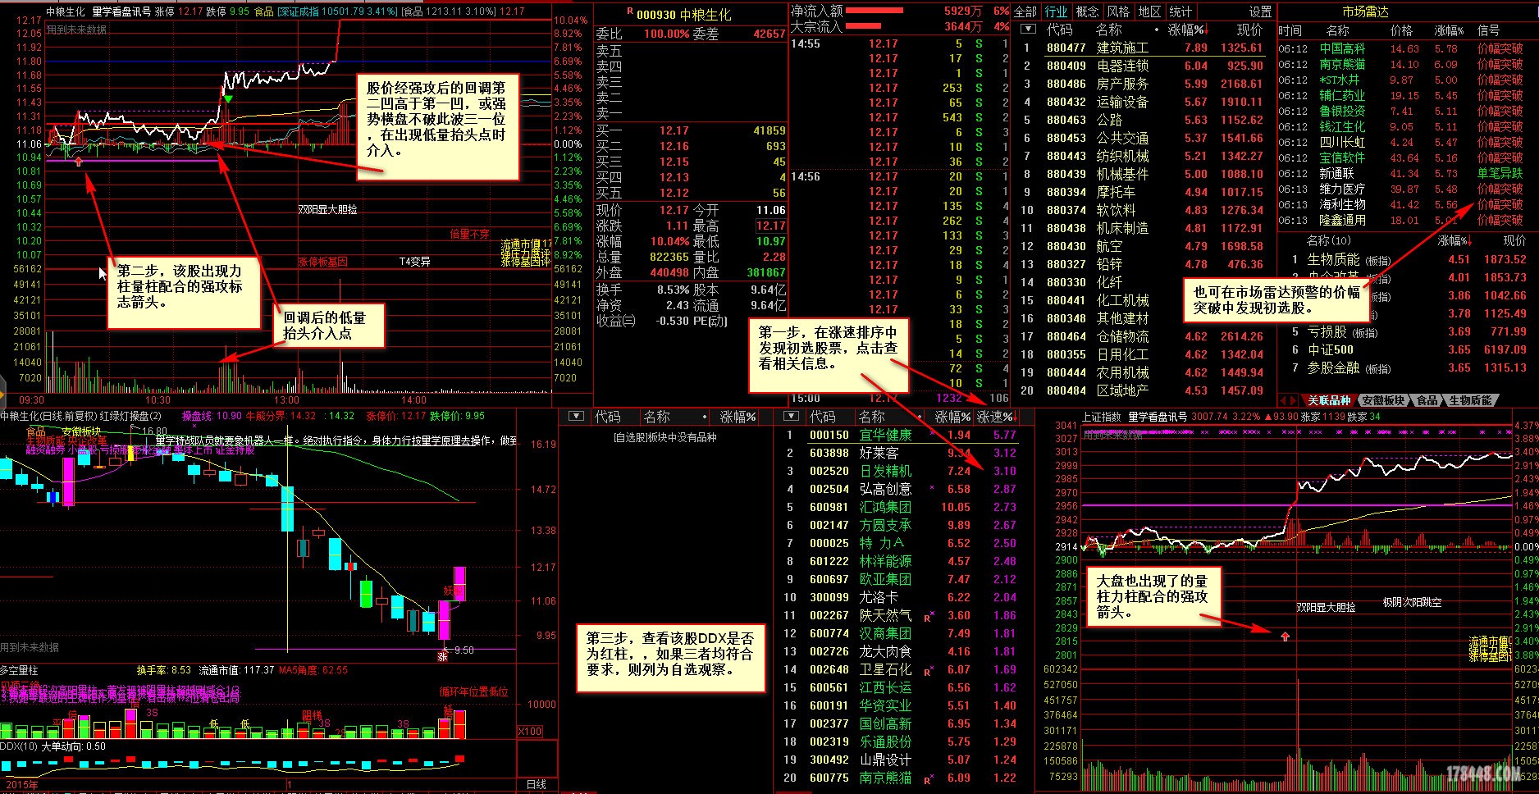Image resolution: width=1539 pixels, height=794 pixels.
Task: Open the dropdown menu of the industry sector list
Action: [x=1027, y=30]
